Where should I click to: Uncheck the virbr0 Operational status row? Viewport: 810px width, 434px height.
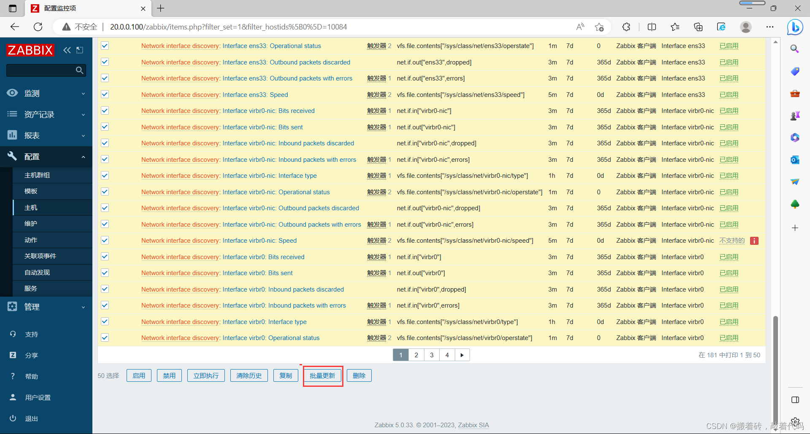[x=105, y=338]
